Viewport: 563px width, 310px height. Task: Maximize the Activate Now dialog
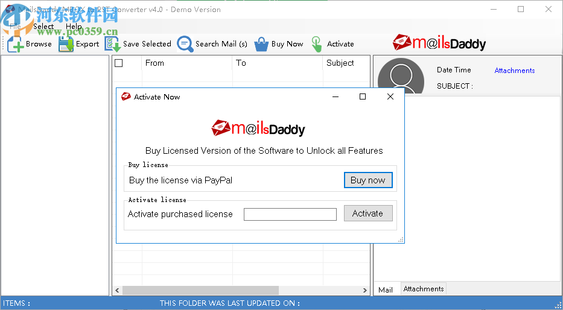pos(363,96)
